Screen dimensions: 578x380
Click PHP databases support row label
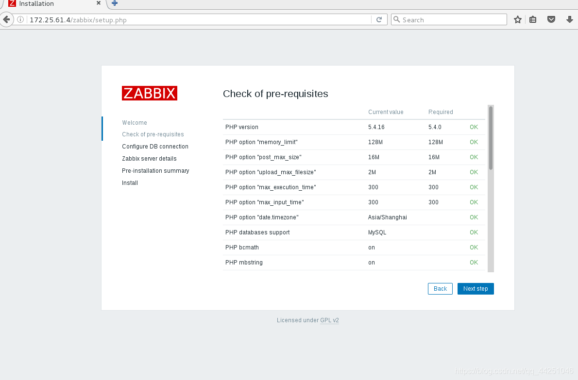tap(257, 232)
